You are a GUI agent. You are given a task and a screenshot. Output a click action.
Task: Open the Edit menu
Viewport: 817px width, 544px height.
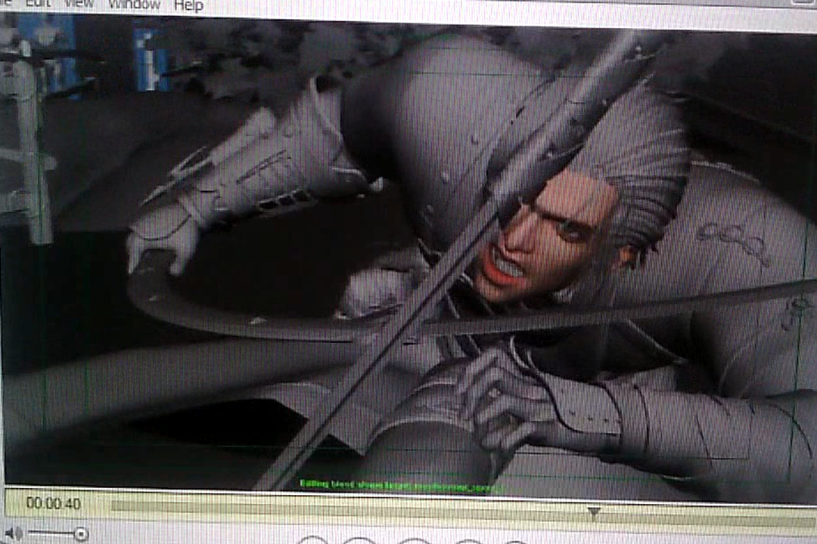pyautogui.click(x=38, y=5)
